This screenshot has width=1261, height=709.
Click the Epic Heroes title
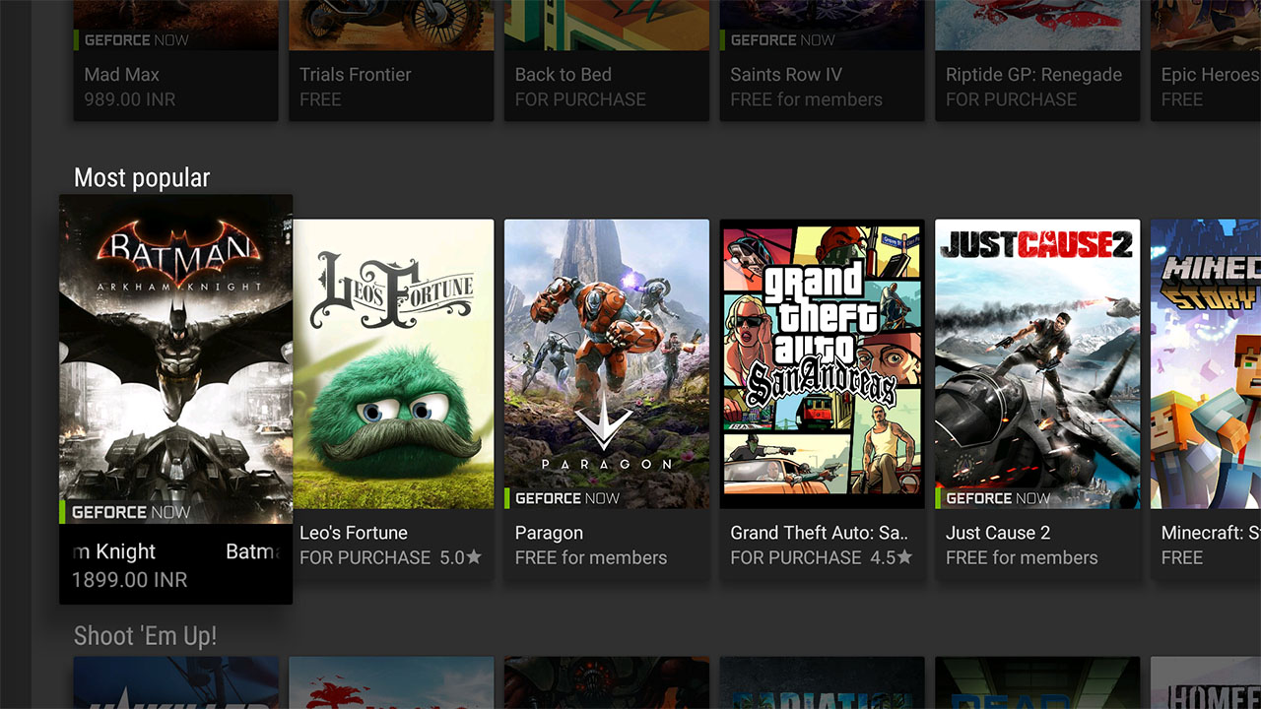(x=1211, y=75)
